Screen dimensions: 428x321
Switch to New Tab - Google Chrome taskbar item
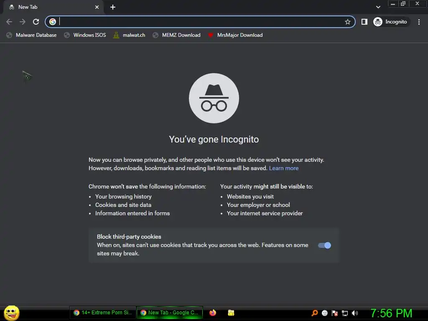170,313
